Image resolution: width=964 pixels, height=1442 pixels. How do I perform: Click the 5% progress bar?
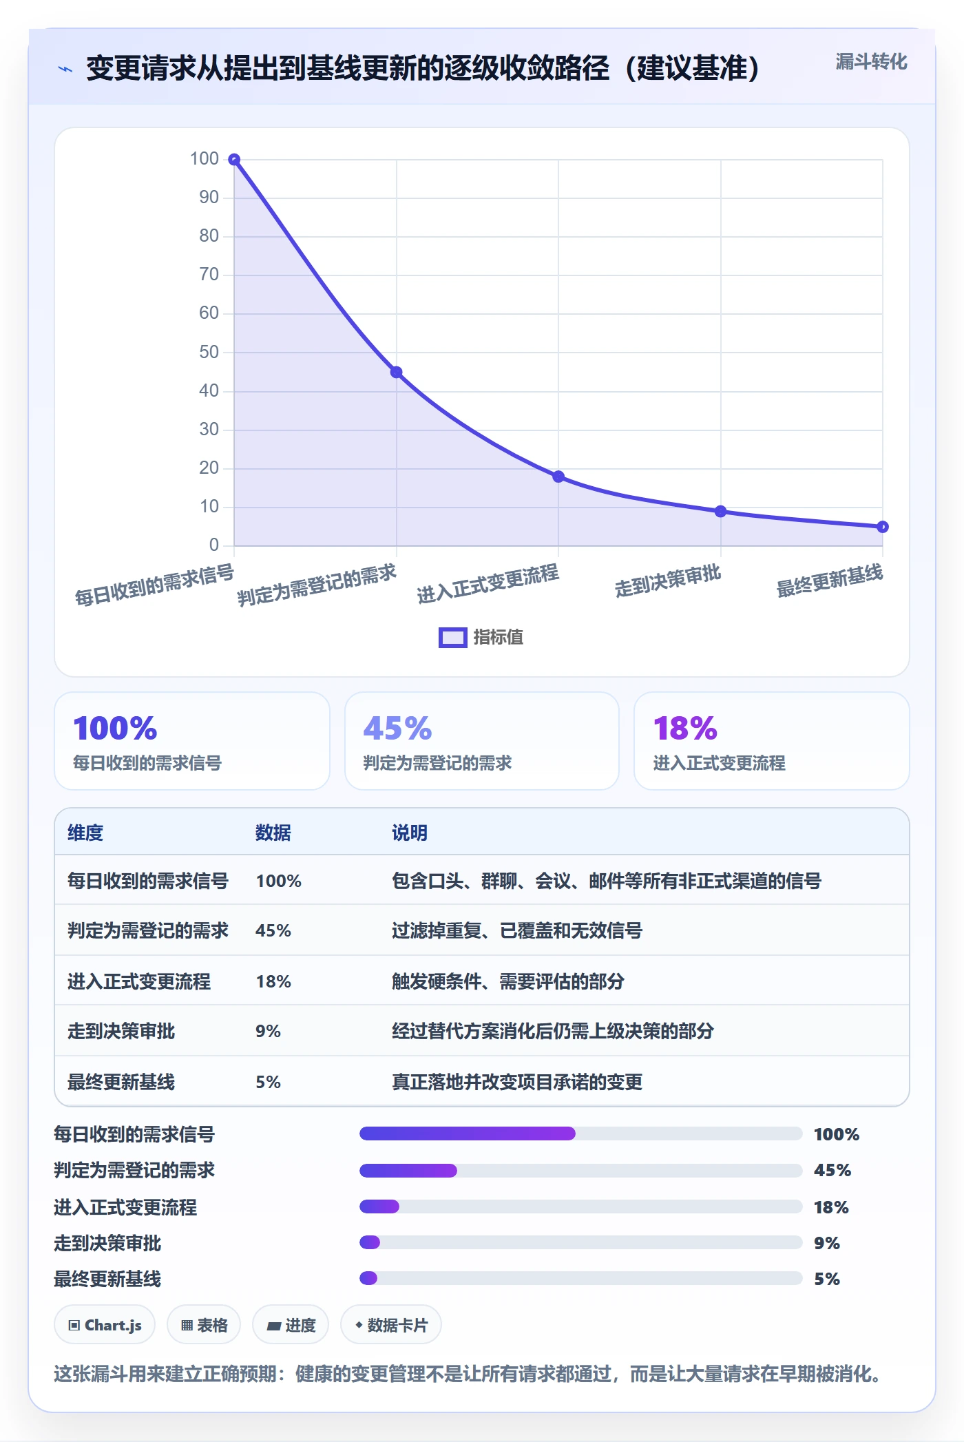pos(581,1278)
